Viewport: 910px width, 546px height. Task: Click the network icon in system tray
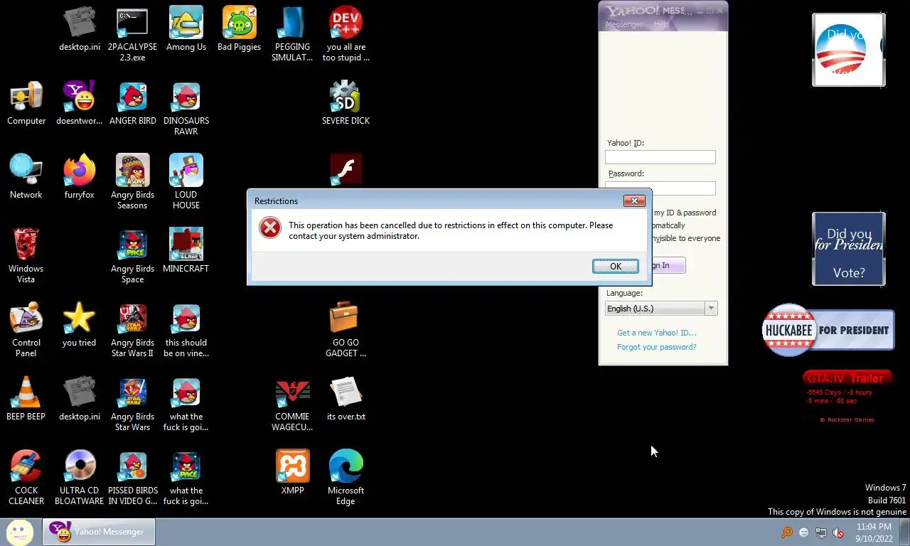pos(821,532)
